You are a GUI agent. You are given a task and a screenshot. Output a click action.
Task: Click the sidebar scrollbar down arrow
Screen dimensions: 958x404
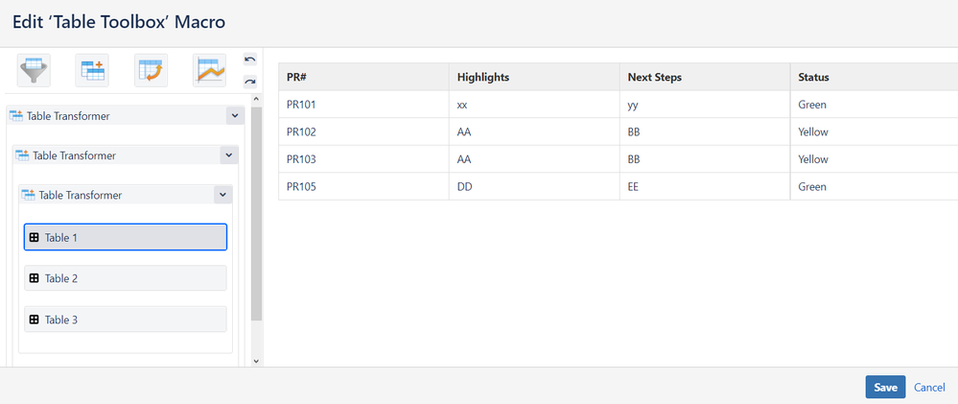(255, 361)
